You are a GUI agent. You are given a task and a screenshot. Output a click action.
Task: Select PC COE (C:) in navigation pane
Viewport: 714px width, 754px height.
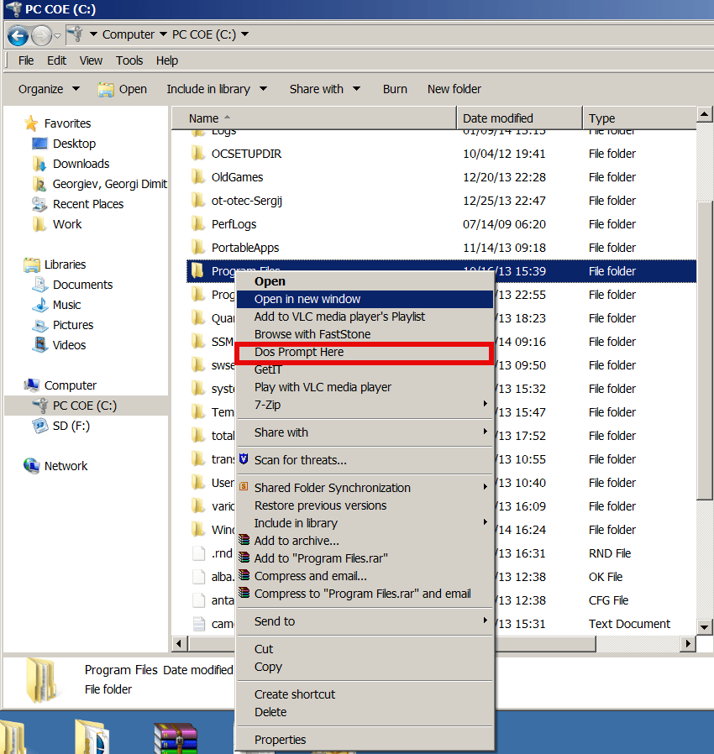coord(87,406)
